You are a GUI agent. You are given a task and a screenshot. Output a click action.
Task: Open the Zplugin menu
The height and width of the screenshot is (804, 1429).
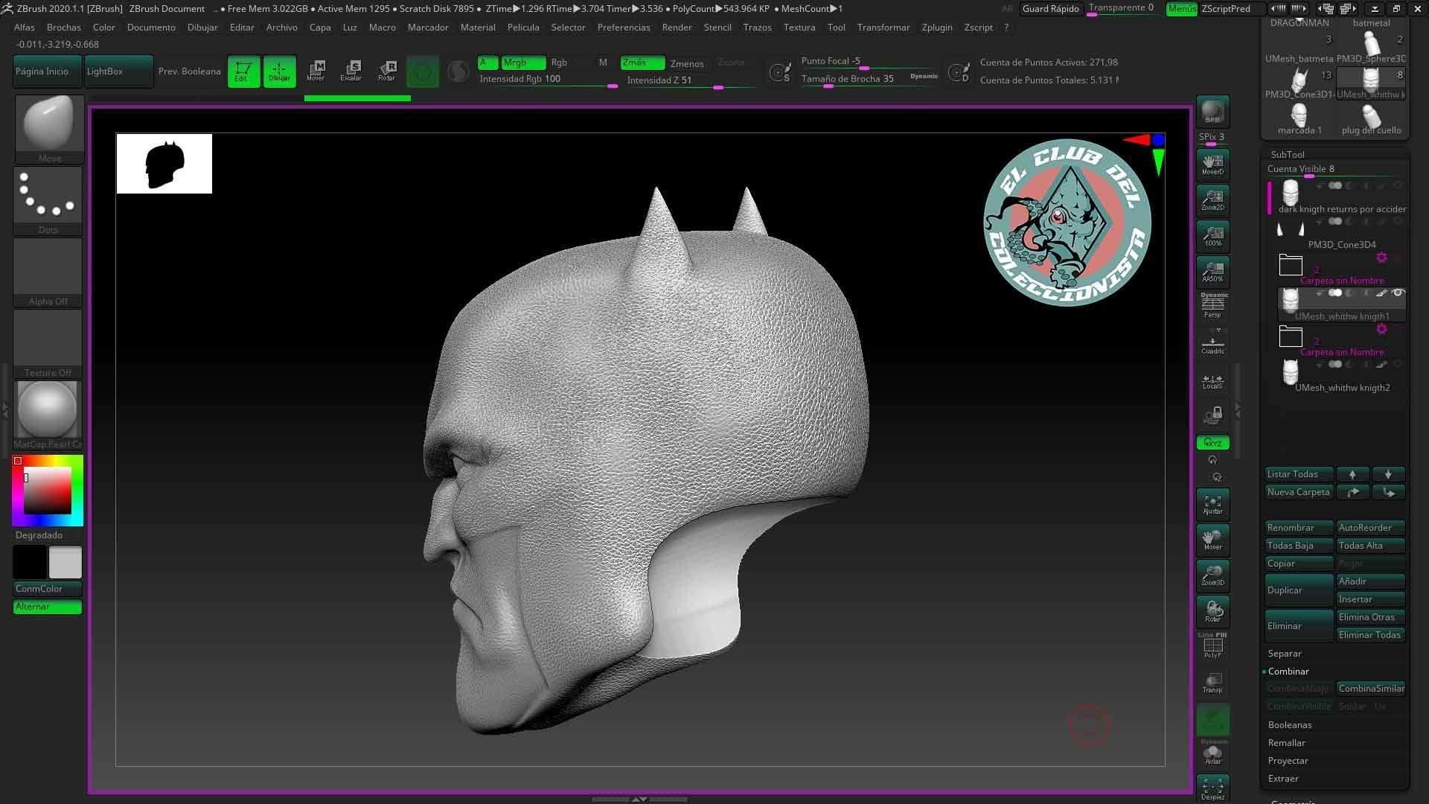937,28
